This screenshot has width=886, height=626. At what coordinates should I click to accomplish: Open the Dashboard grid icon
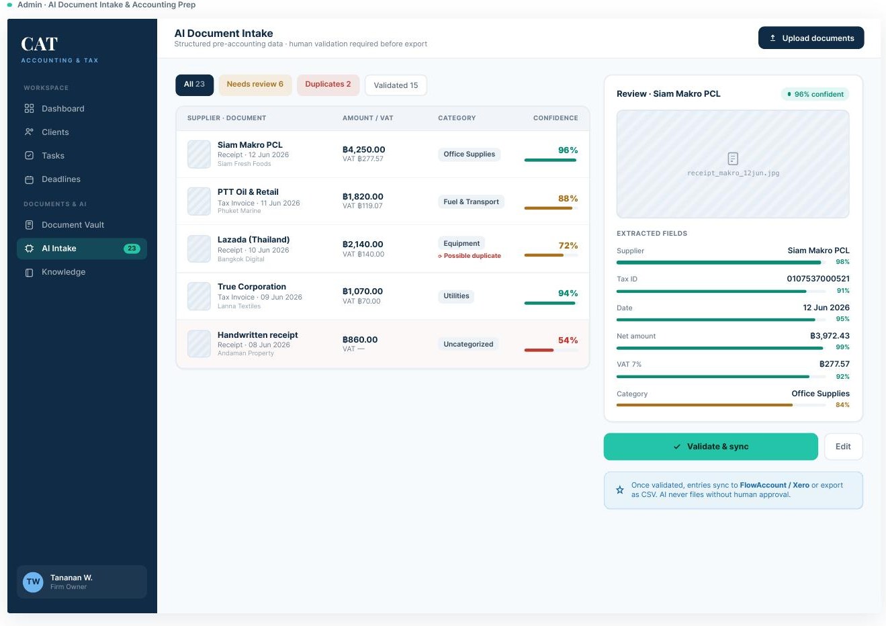point(29,109)
